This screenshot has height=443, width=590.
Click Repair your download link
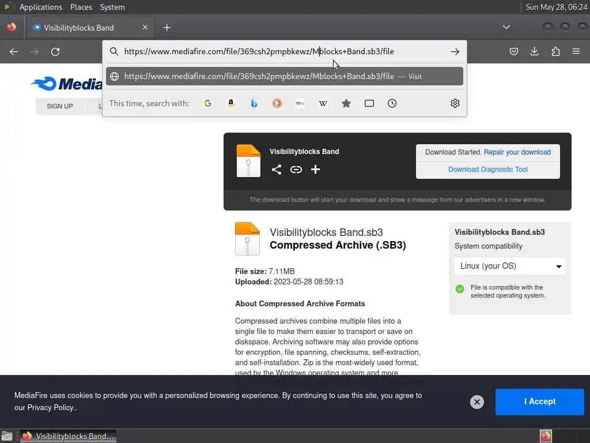click(517, 152)
